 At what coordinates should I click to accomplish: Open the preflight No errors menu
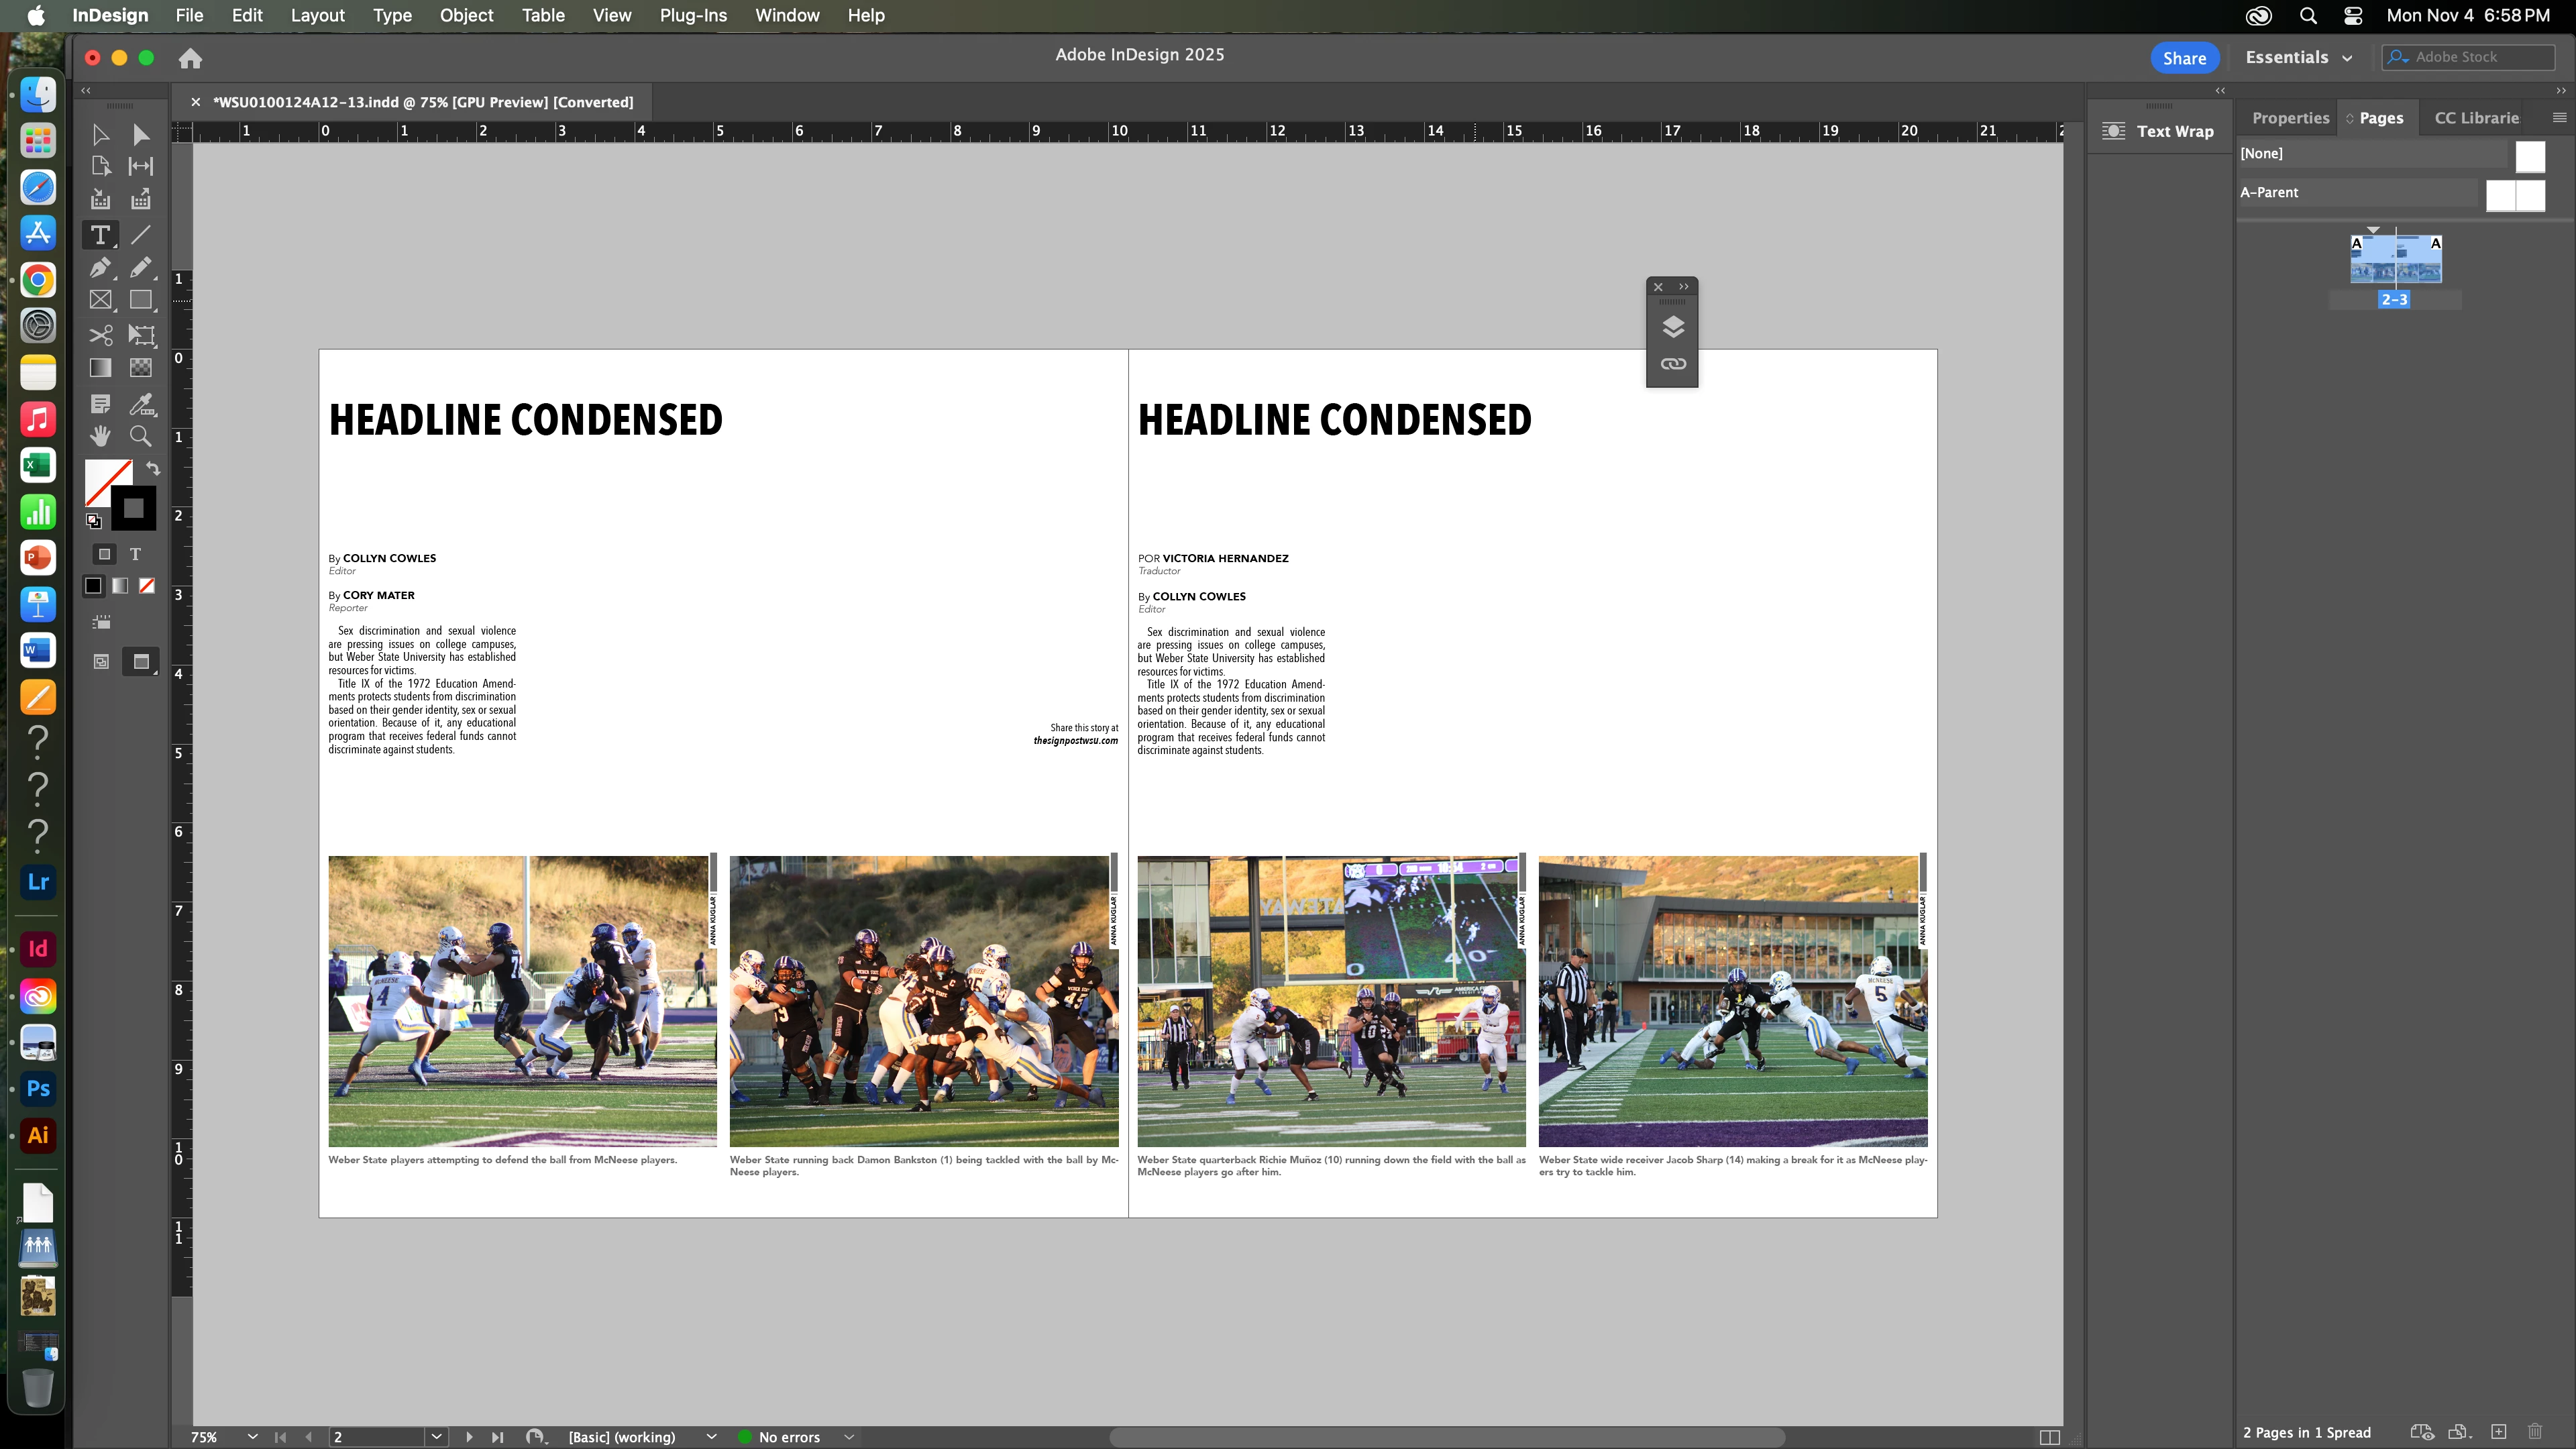(848, 1437)
